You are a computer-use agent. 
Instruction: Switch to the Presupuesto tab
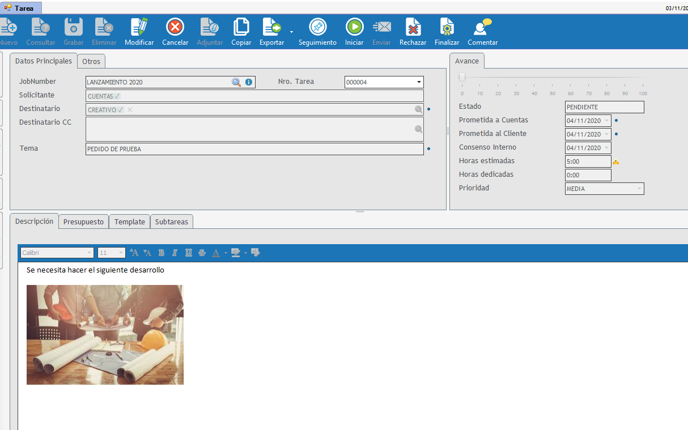click(x=83, y=222)
